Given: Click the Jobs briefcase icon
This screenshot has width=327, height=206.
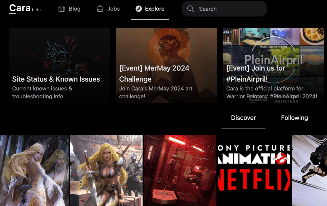Looking at the screenshot, I should coord(100,9).
